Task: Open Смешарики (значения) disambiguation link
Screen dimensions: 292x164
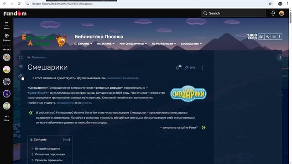Action: pos(122,78)
